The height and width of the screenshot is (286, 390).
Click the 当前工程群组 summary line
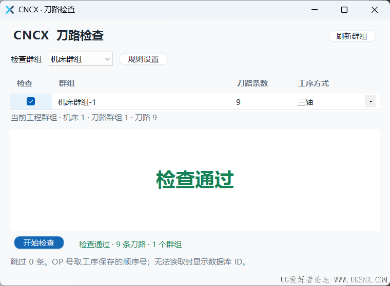84,118
